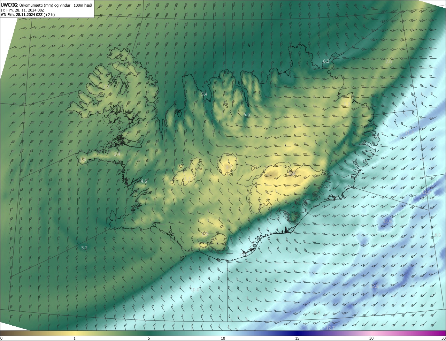
Task: Click the 1 tick label on the color scale
Action: 75,338
